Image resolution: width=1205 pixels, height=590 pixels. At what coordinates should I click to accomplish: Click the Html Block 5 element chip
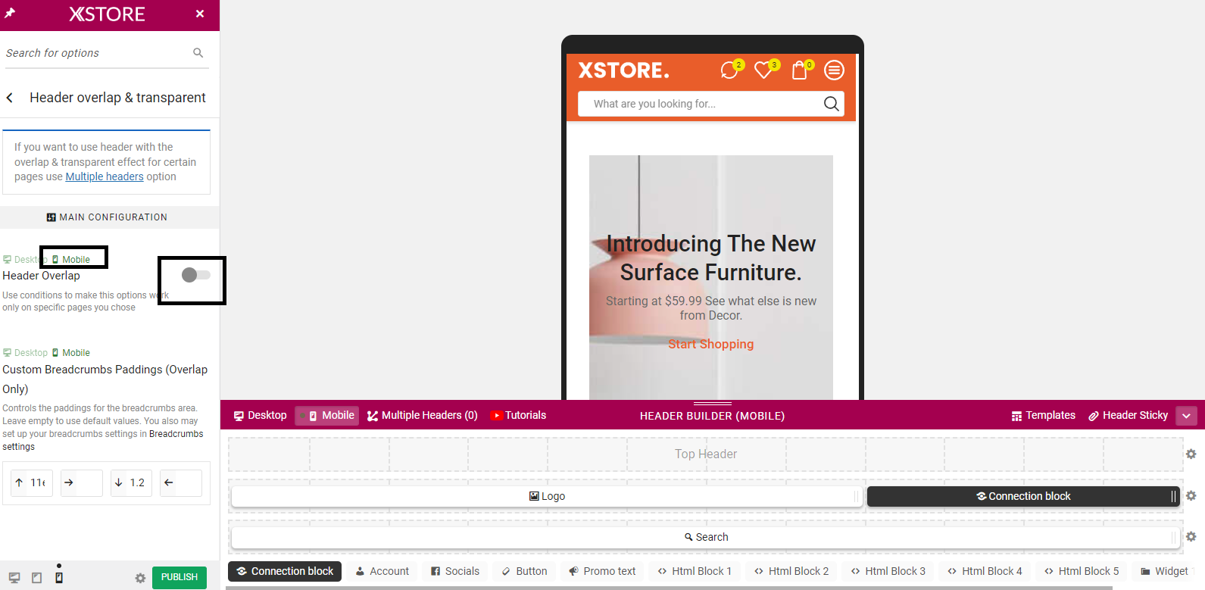1082,571
